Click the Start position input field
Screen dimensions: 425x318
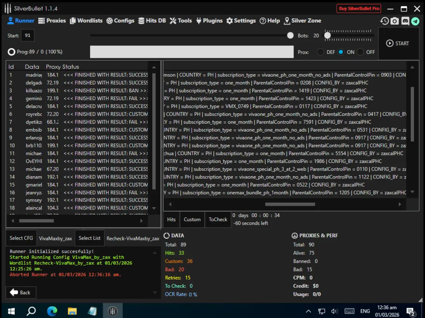tap(28, 35)
